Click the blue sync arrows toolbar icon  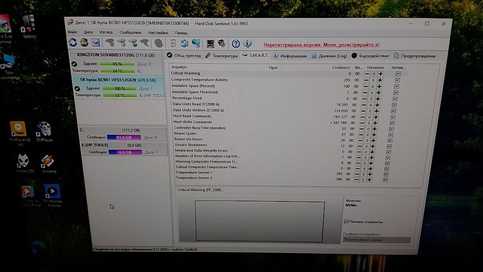tap(184, 43)
